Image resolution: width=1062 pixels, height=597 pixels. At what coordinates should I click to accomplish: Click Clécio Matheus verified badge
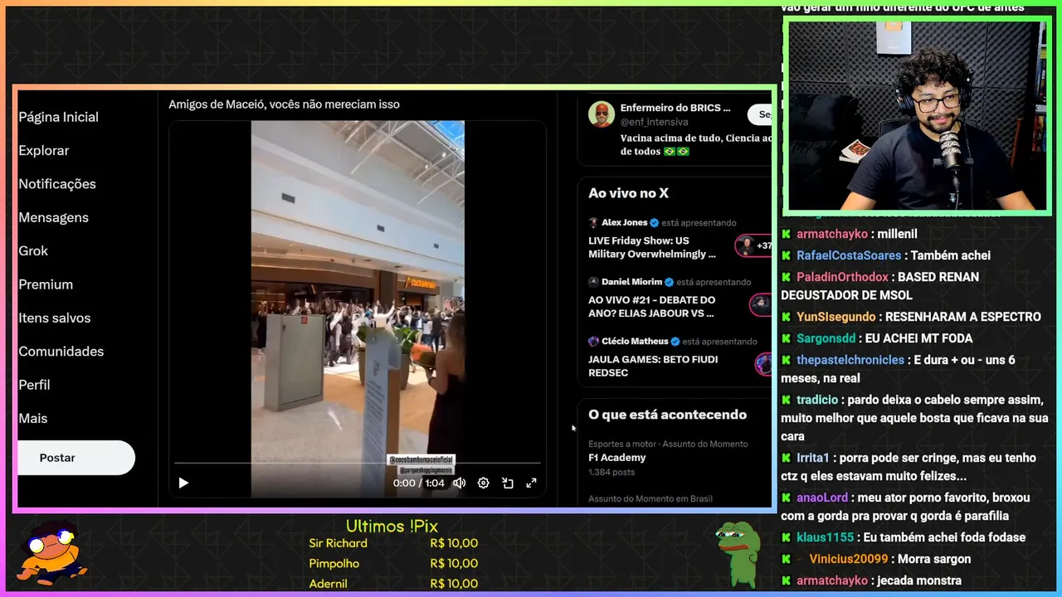(x=675, y=342)
